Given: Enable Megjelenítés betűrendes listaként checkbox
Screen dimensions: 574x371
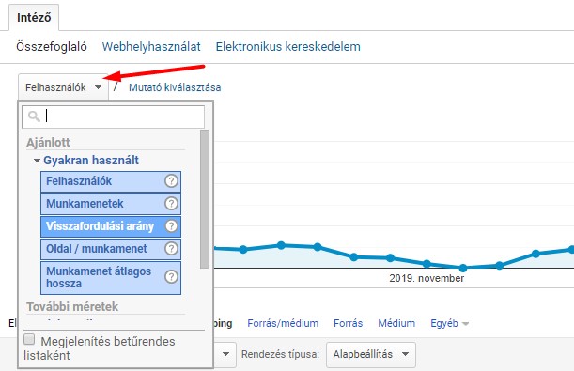Looking at the screenshot, I should point(29,339).
